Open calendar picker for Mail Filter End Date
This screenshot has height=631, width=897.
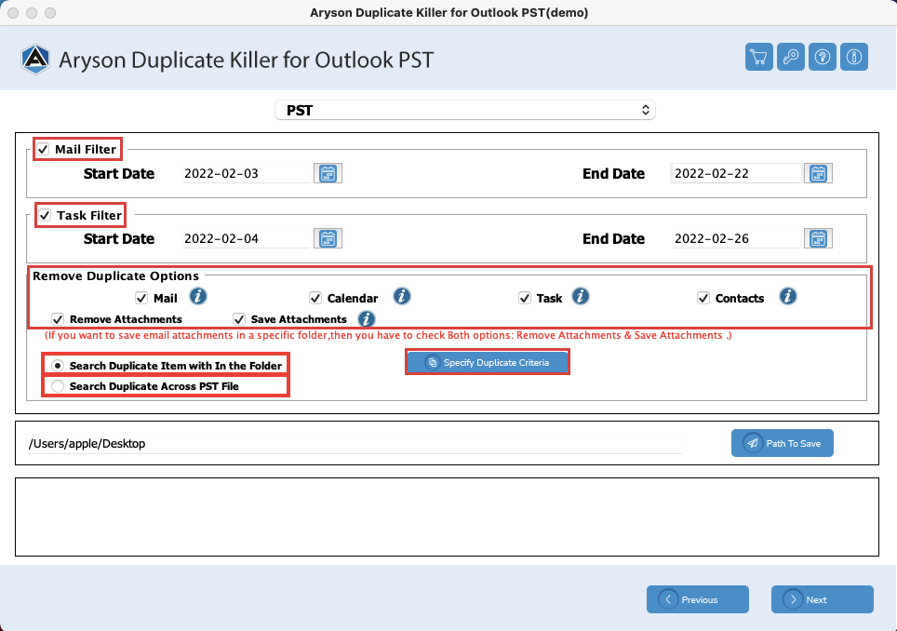[x=818, y=173]
